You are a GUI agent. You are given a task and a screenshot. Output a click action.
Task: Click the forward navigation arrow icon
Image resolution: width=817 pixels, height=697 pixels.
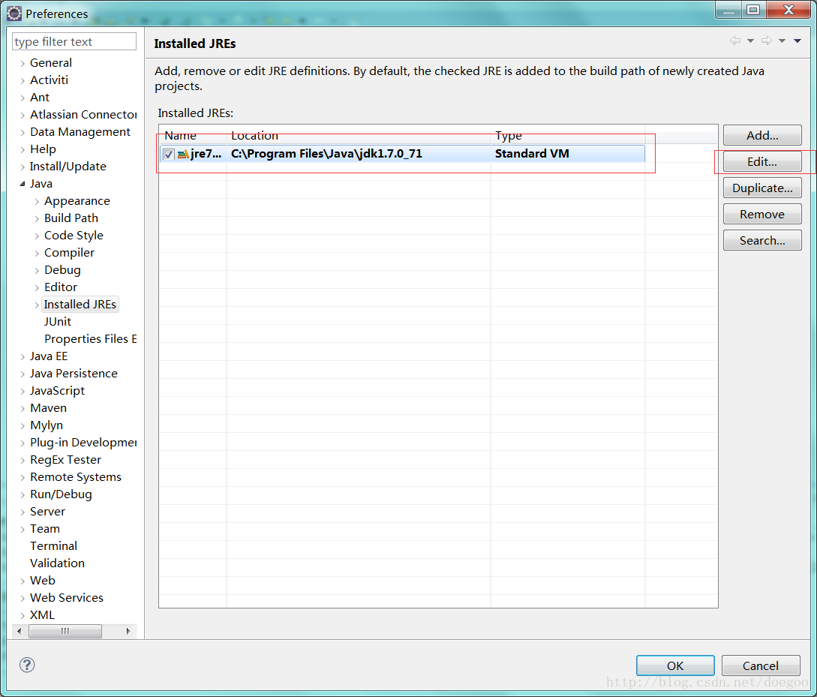(766, 41)
